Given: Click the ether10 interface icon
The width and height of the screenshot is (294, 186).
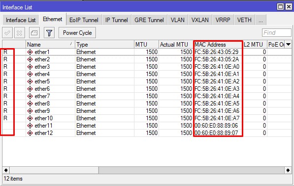Looking at the screenshot, I should (x=30, y=118).
